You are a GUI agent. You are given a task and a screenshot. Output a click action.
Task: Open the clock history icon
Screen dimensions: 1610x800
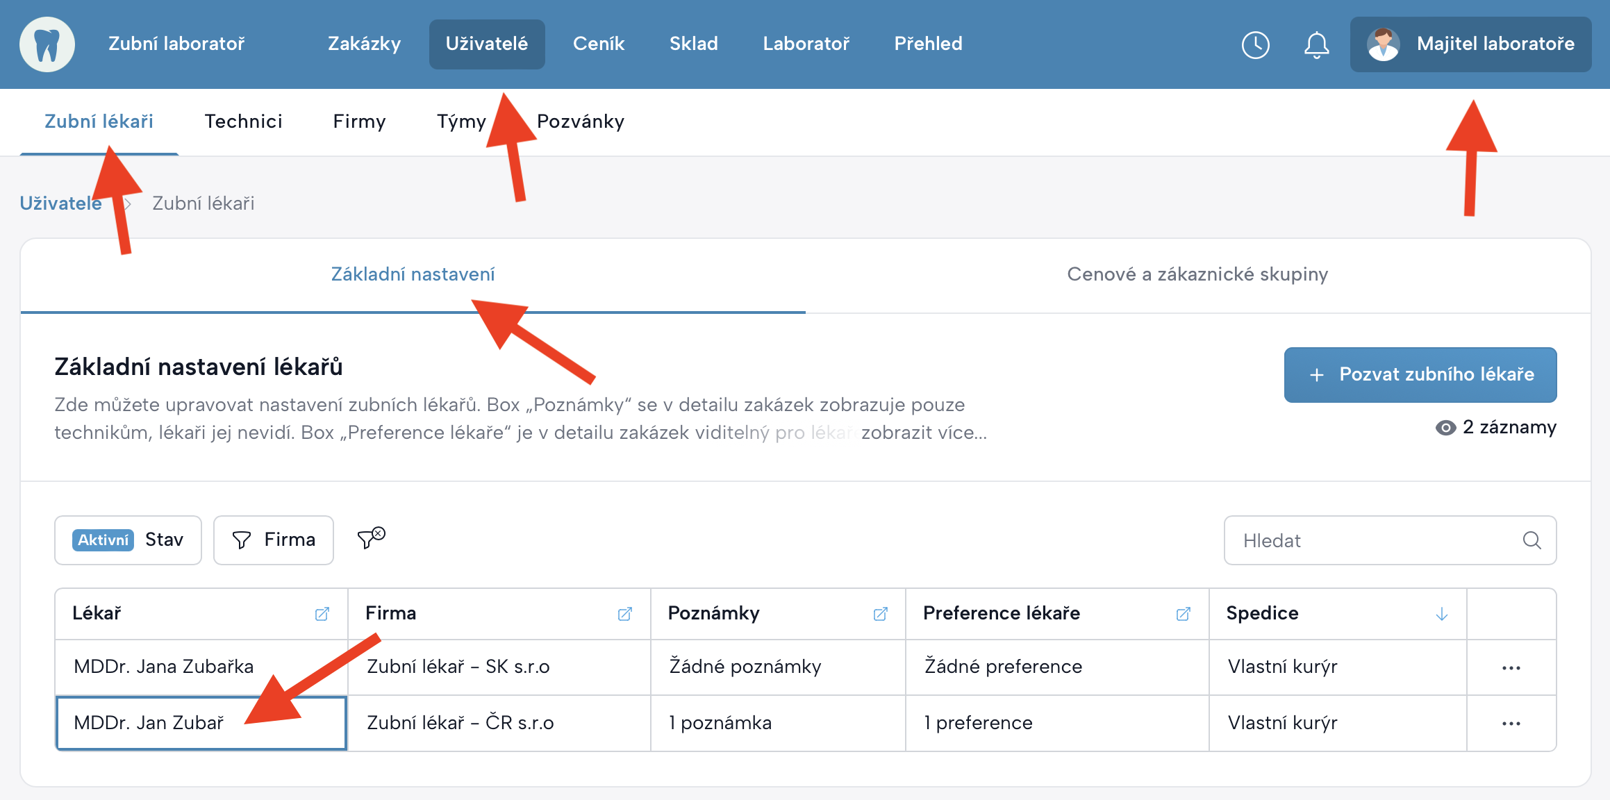coord(1255,45)
